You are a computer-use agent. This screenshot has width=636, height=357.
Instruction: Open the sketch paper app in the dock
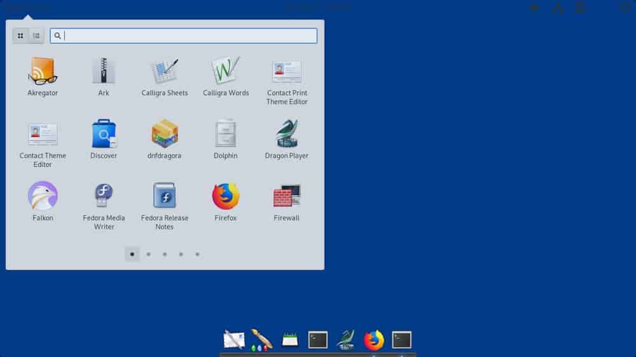pyautogui.click(x=234, y=340)
